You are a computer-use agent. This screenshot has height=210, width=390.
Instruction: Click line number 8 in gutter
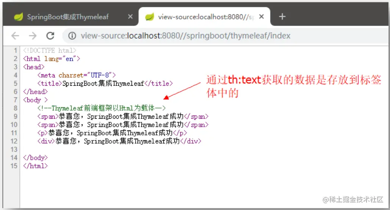point(16,108)
